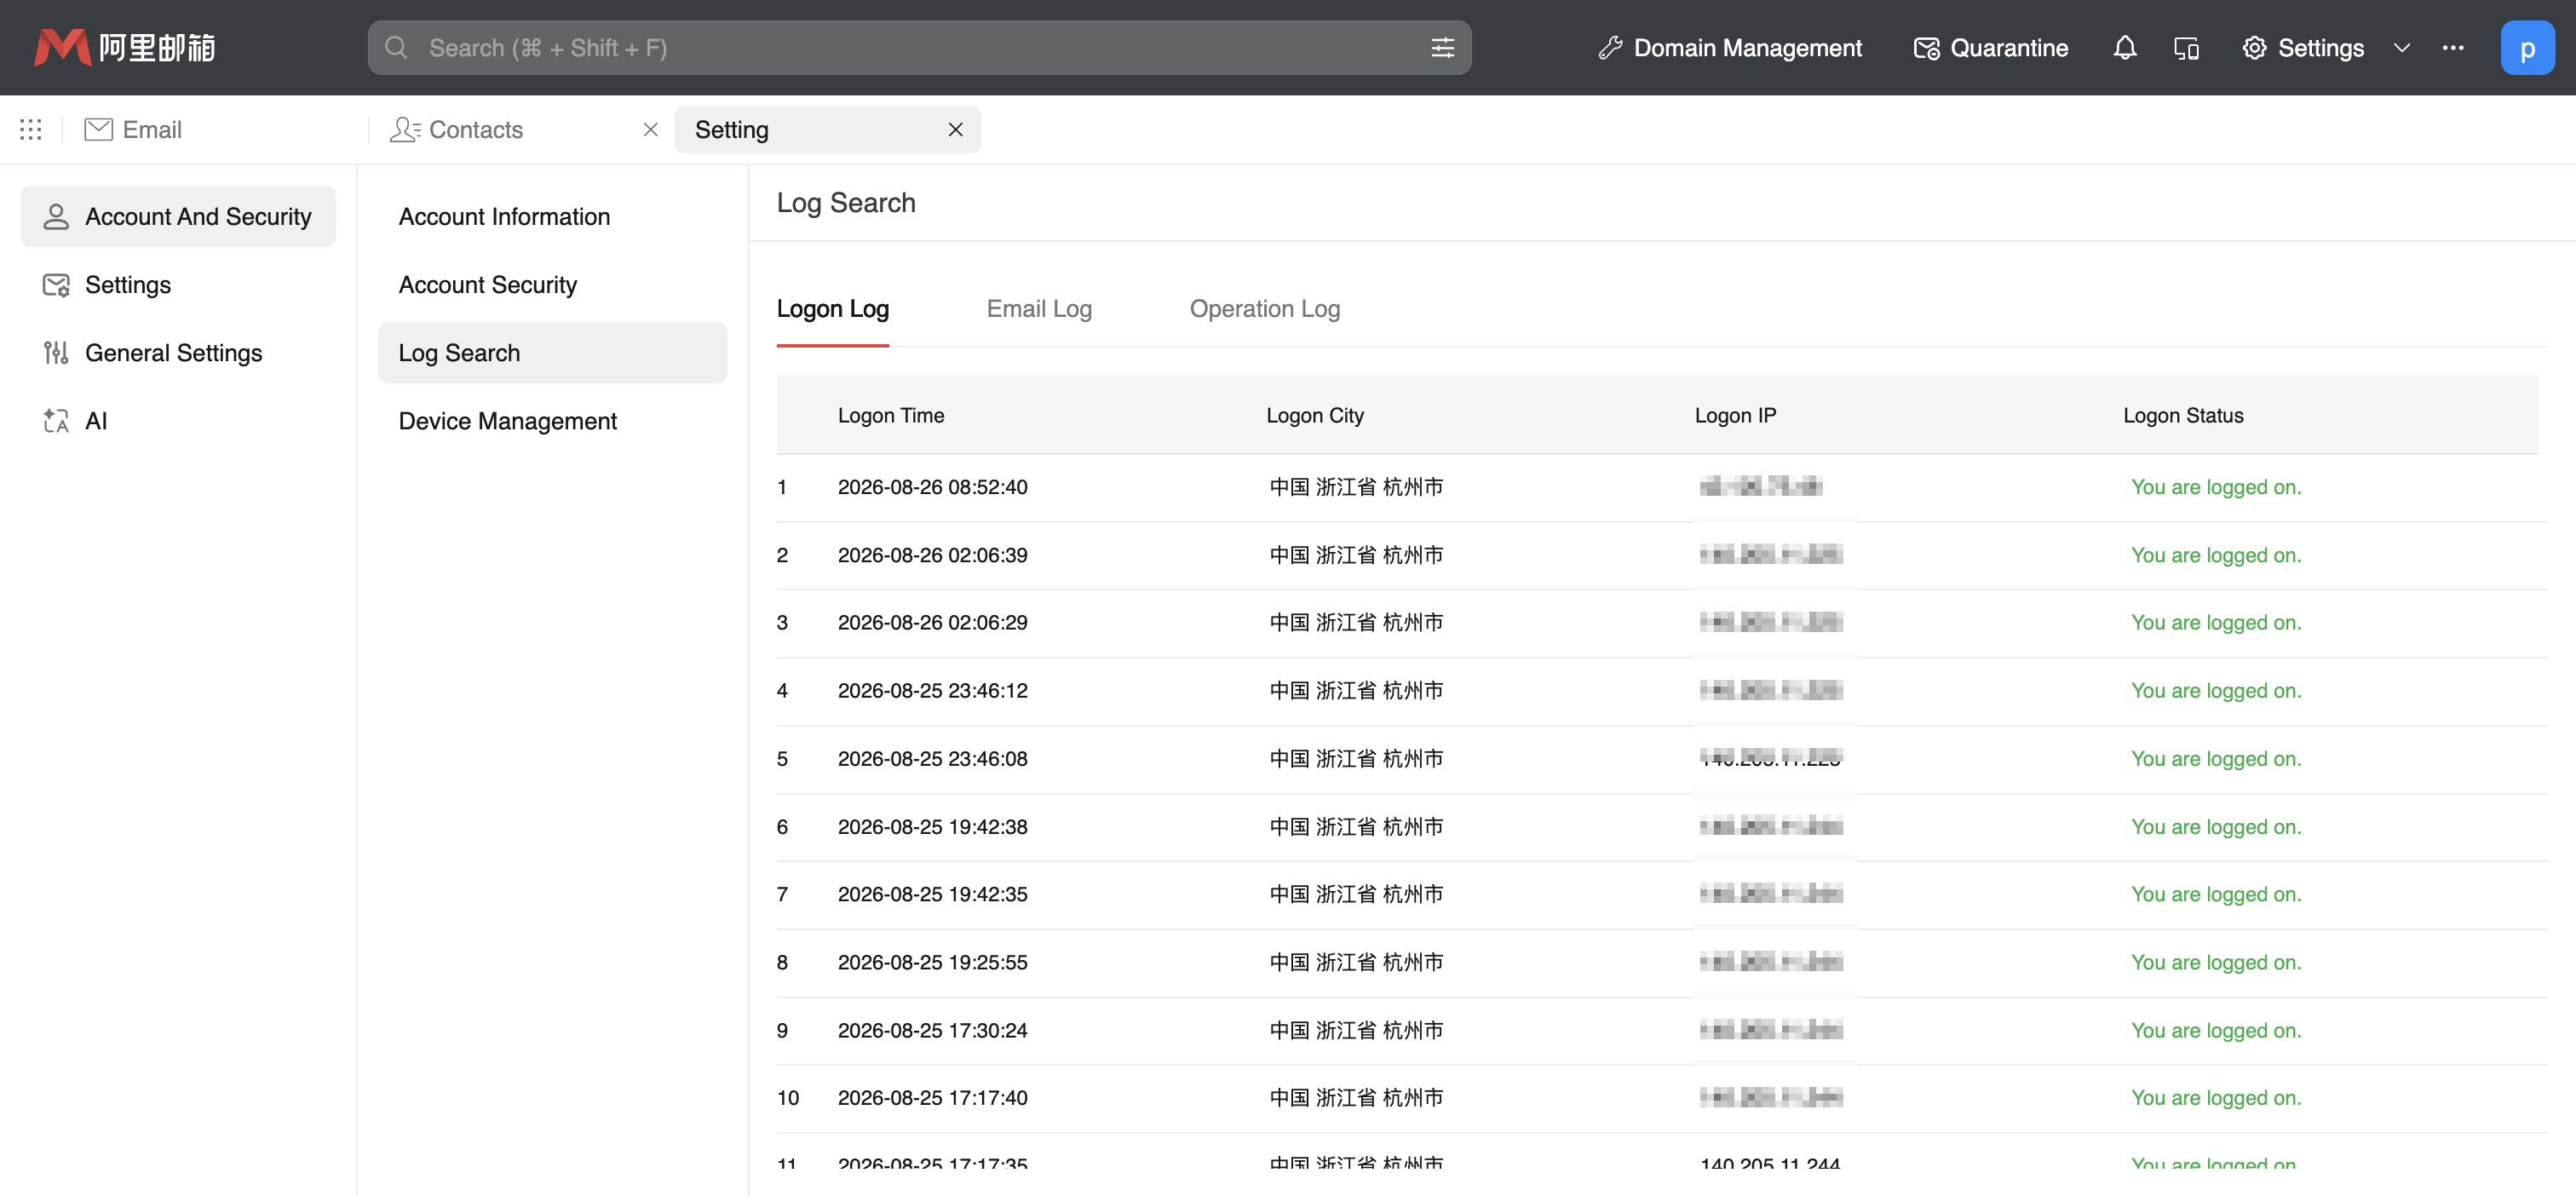The width and height of the screenshot is (2576, 1196).
Task: Select logon time 2026-08-25 17:17:40
Action: tap(932, 1097)
